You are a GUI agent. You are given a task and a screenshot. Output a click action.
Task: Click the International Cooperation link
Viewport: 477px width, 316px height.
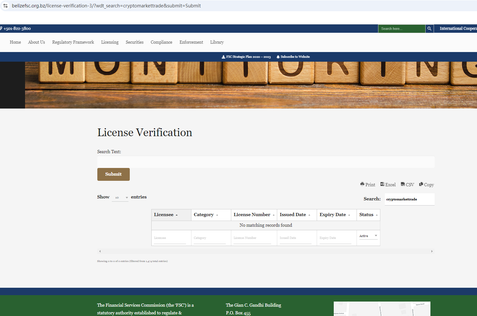457,29
